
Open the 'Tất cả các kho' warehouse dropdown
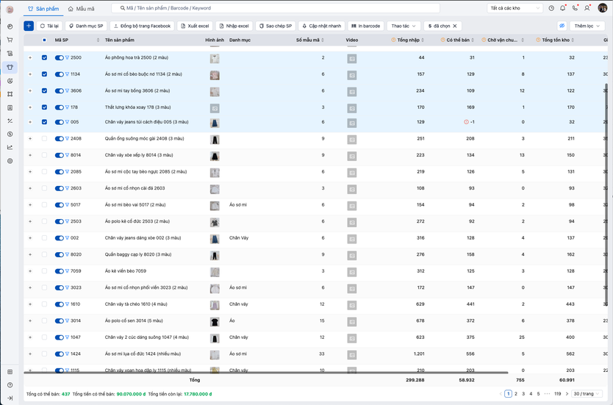click(515, 8)
